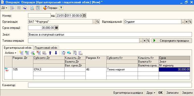Screen dimensions: 194x96
Task: Open the question mark help icon
Action: (x=61, y=8)
